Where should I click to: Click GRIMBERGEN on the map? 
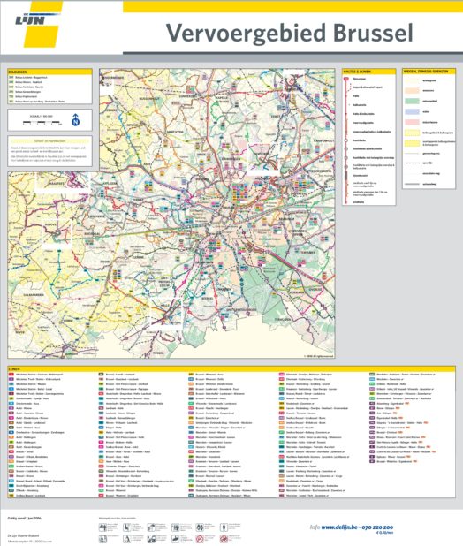230,159
